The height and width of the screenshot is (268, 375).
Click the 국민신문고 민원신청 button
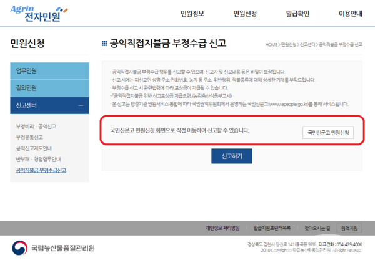(x=328, y=133)
